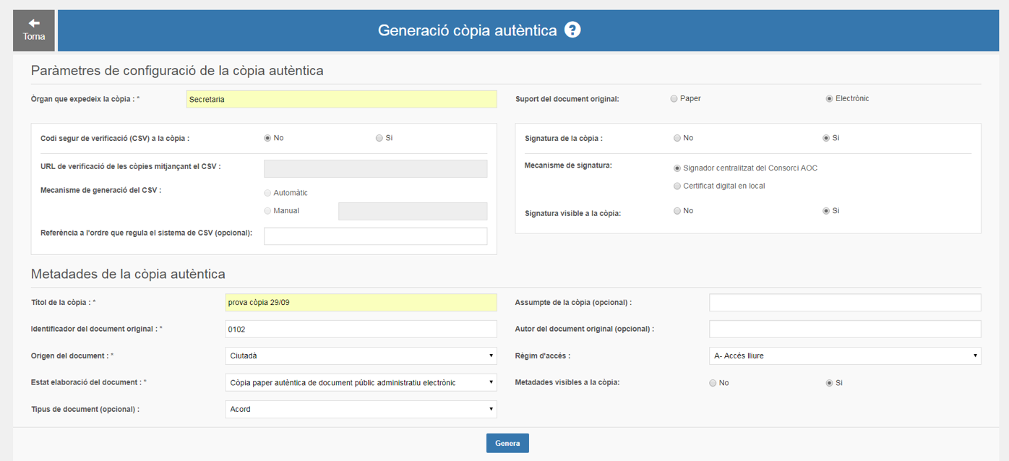
Task: Expand the Règim d'accés dropdown
Action: 844,356
